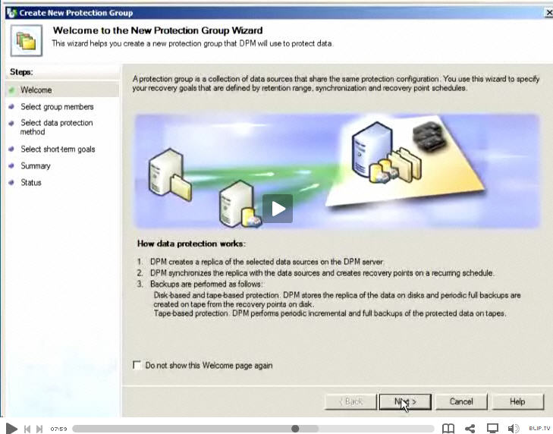This screenshot has width=553, height=434.
Task: Select the 'Select data protection method' step
Action: [56, 127]
